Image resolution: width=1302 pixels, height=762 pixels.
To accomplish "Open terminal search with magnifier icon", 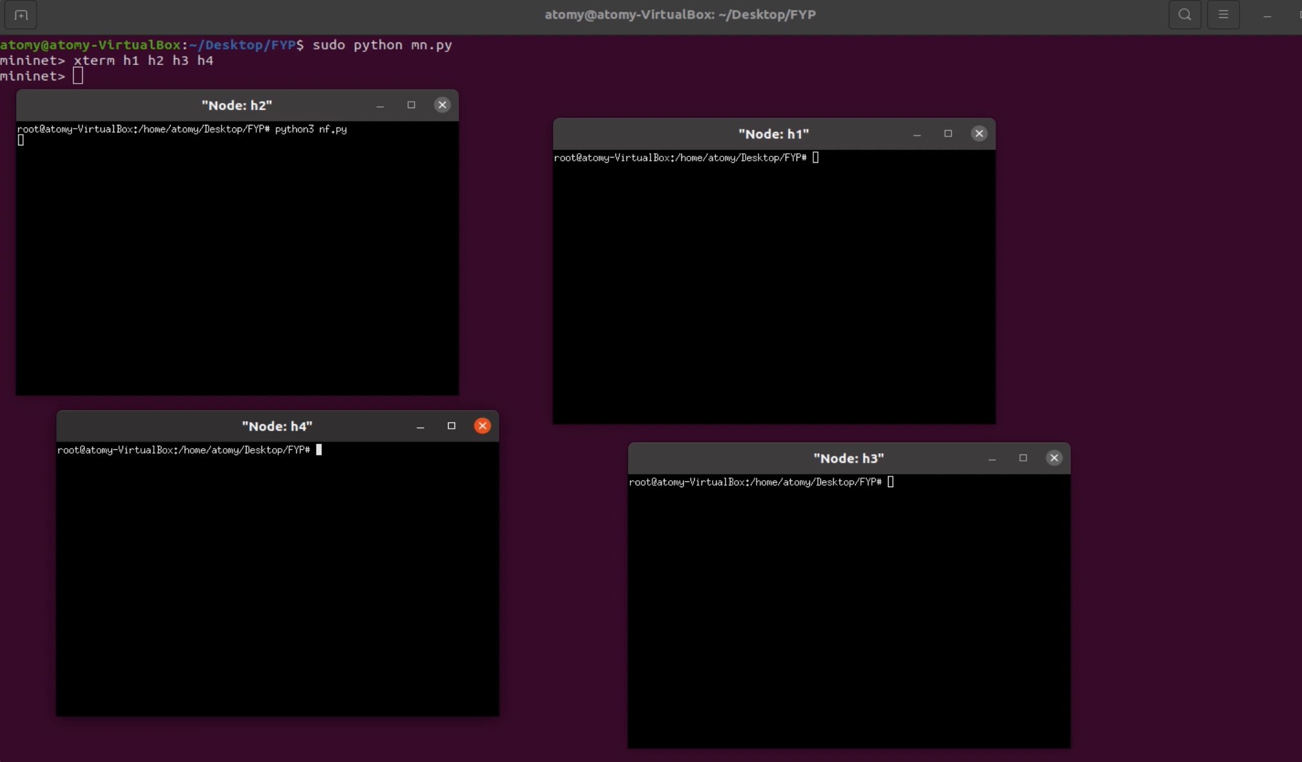I will pos(1184,14).
